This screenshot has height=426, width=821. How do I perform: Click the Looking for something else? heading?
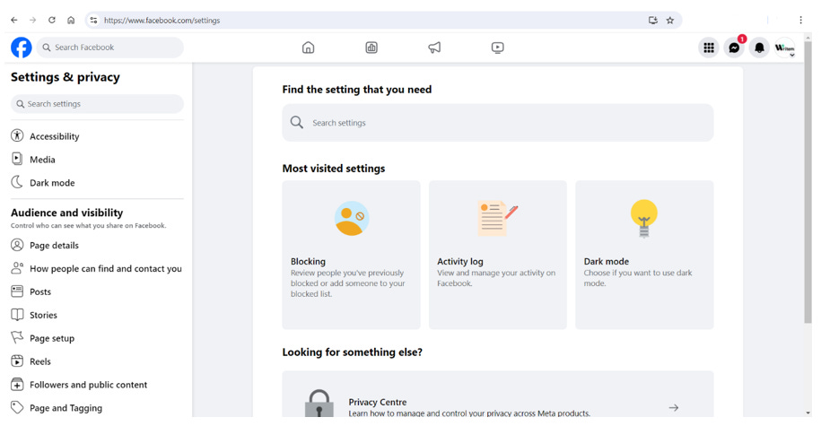click(x=353, y=352)
